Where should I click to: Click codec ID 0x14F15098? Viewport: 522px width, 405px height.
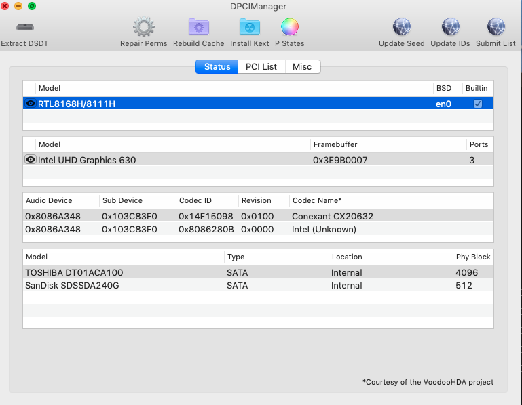[x=206, y=216]
